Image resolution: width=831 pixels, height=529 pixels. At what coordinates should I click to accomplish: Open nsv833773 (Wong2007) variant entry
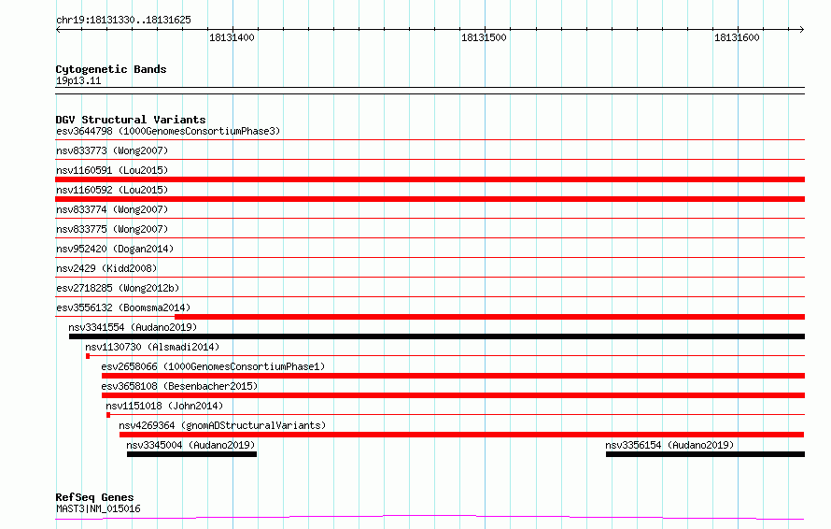pyautogui.click(x=112, y=150)
